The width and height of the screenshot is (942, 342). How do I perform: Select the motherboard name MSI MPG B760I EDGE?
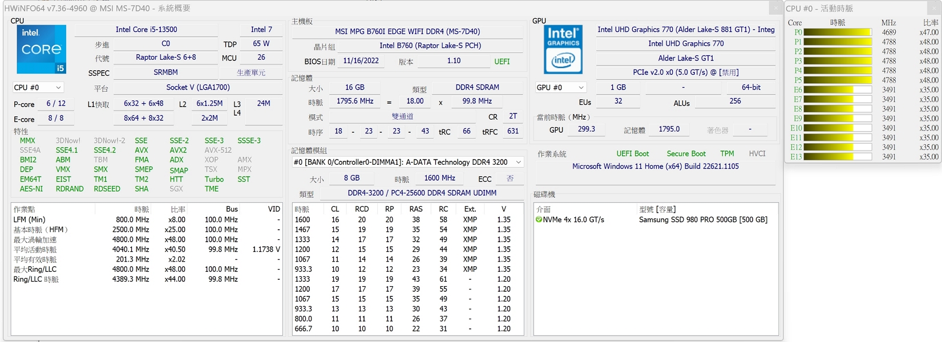click(x=407, y=31)
